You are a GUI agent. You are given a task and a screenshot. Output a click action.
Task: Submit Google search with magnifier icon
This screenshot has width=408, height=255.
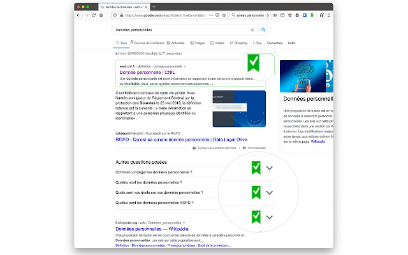263,30
